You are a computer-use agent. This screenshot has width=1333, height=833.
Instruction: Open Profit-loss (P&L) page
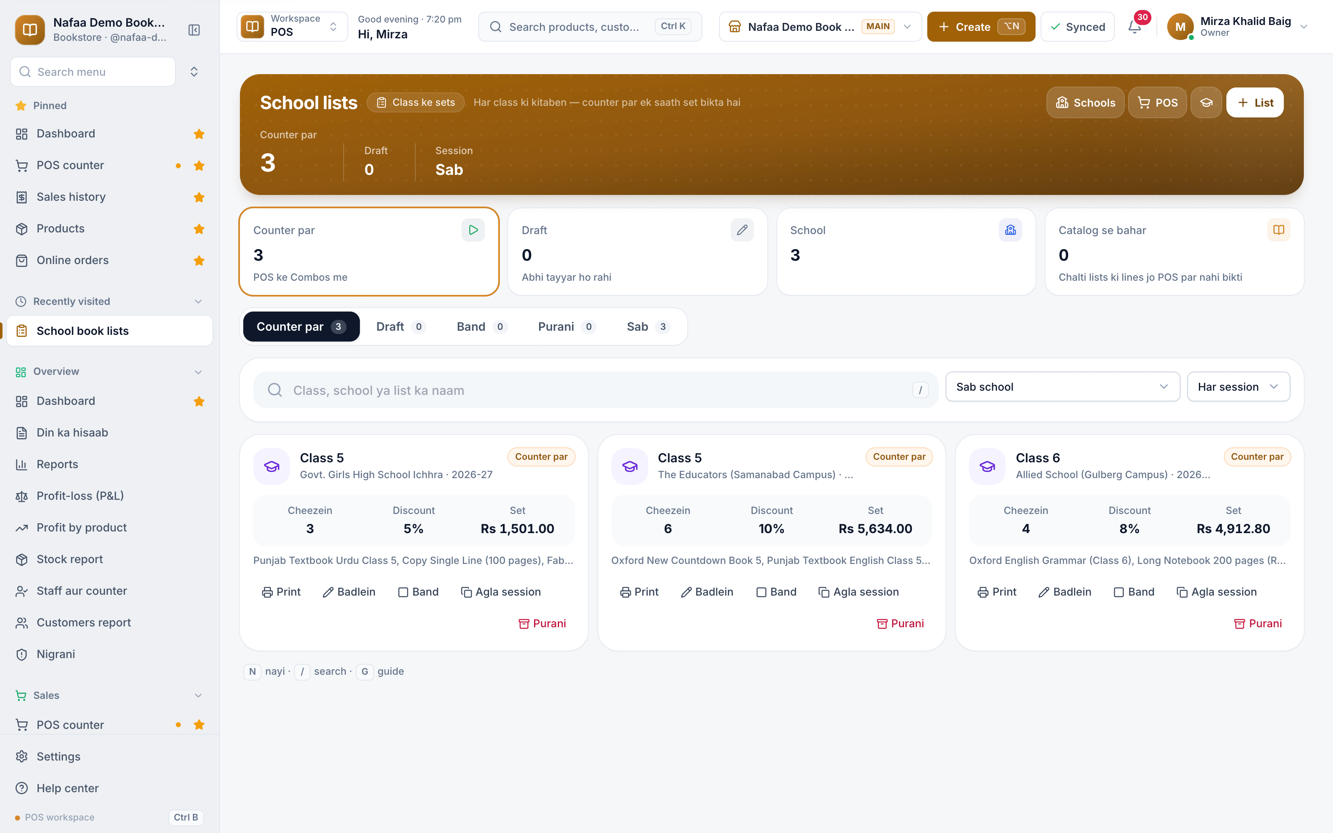pyautogui.click(x=110, y=496)
